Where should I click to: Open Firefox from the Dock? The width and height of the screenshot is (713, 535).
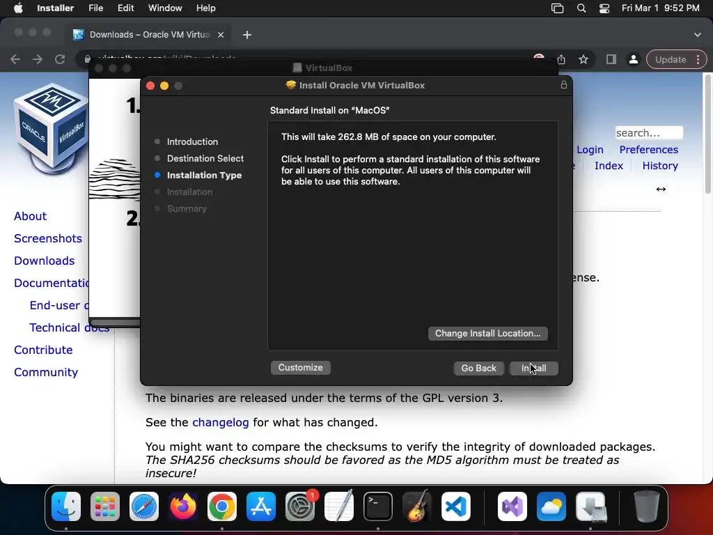click(183, 506)
